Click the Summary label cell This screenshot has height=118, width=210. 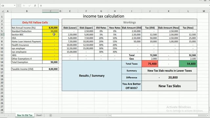click(132, 71)
